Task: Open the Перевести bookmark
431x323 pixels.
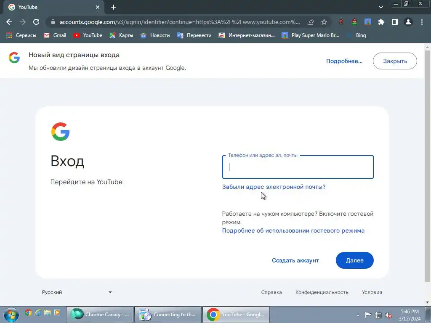Action: 194,35
